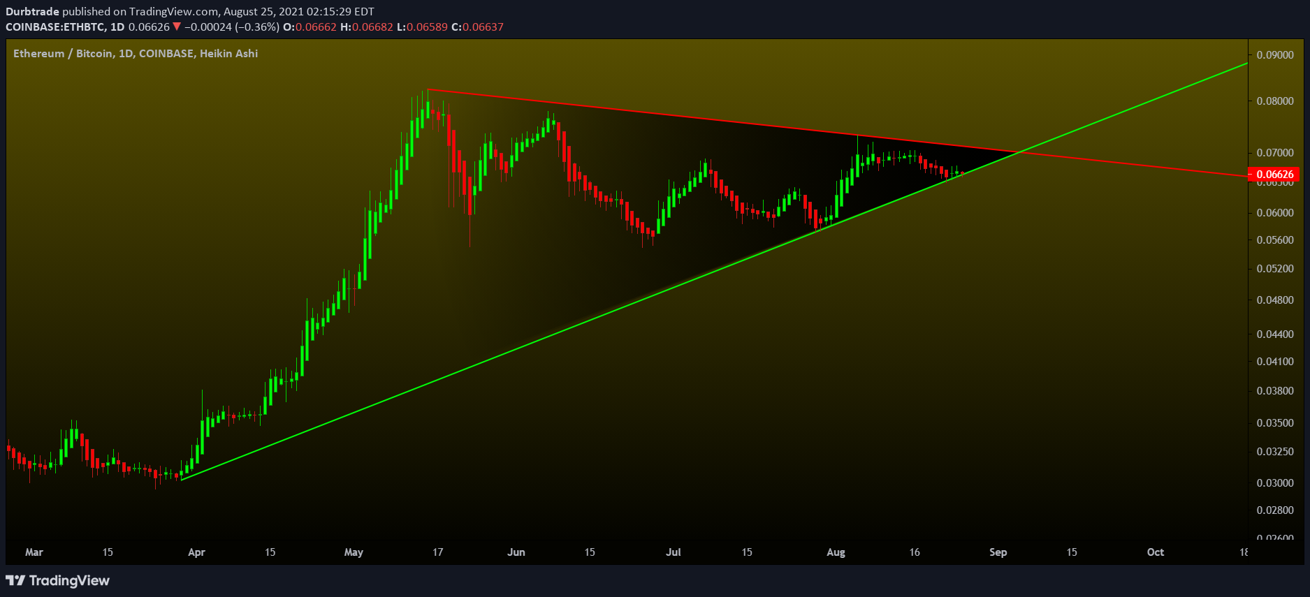Click the Mar label on time axis
1310x597 pixels.
pyautogui.click(x=34, y=552)
